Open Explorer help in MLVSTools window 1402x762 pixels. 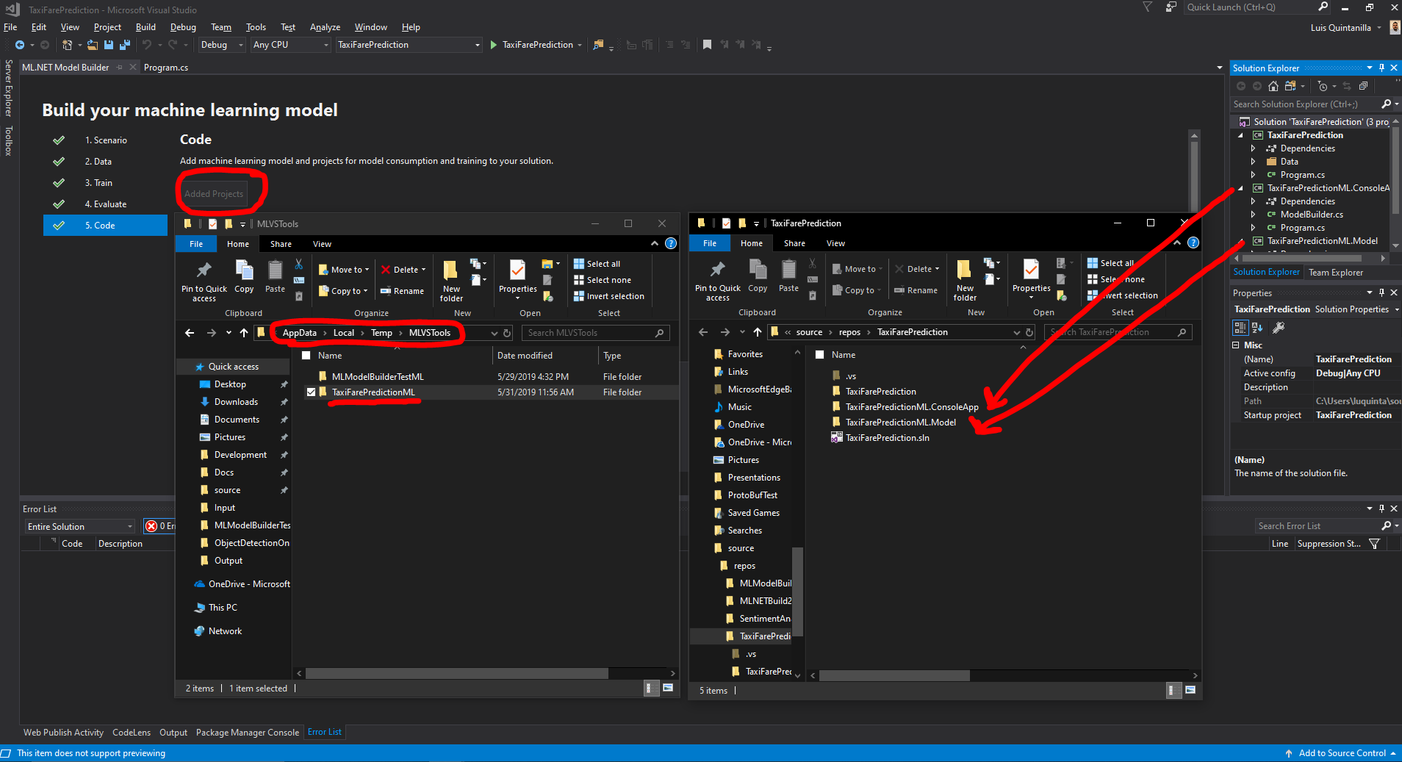click(671, 243)
